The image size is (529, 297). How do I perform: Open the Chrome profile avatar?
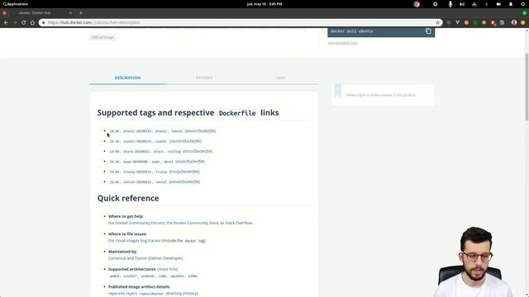point(514,22)
